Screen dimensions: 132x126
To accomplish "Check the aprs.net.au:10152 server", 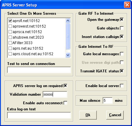I will 10,48.
